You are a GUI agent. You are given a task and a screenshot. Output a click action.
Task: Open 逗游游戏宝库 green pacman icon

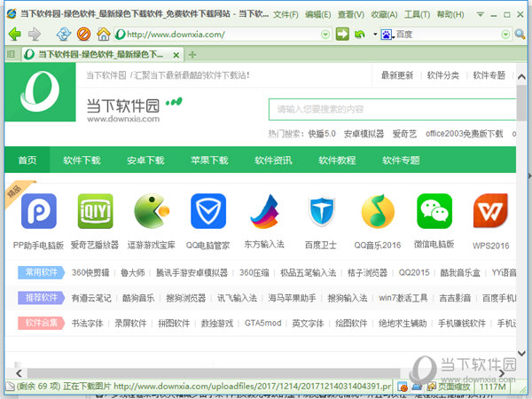click(x=152, y=211)
